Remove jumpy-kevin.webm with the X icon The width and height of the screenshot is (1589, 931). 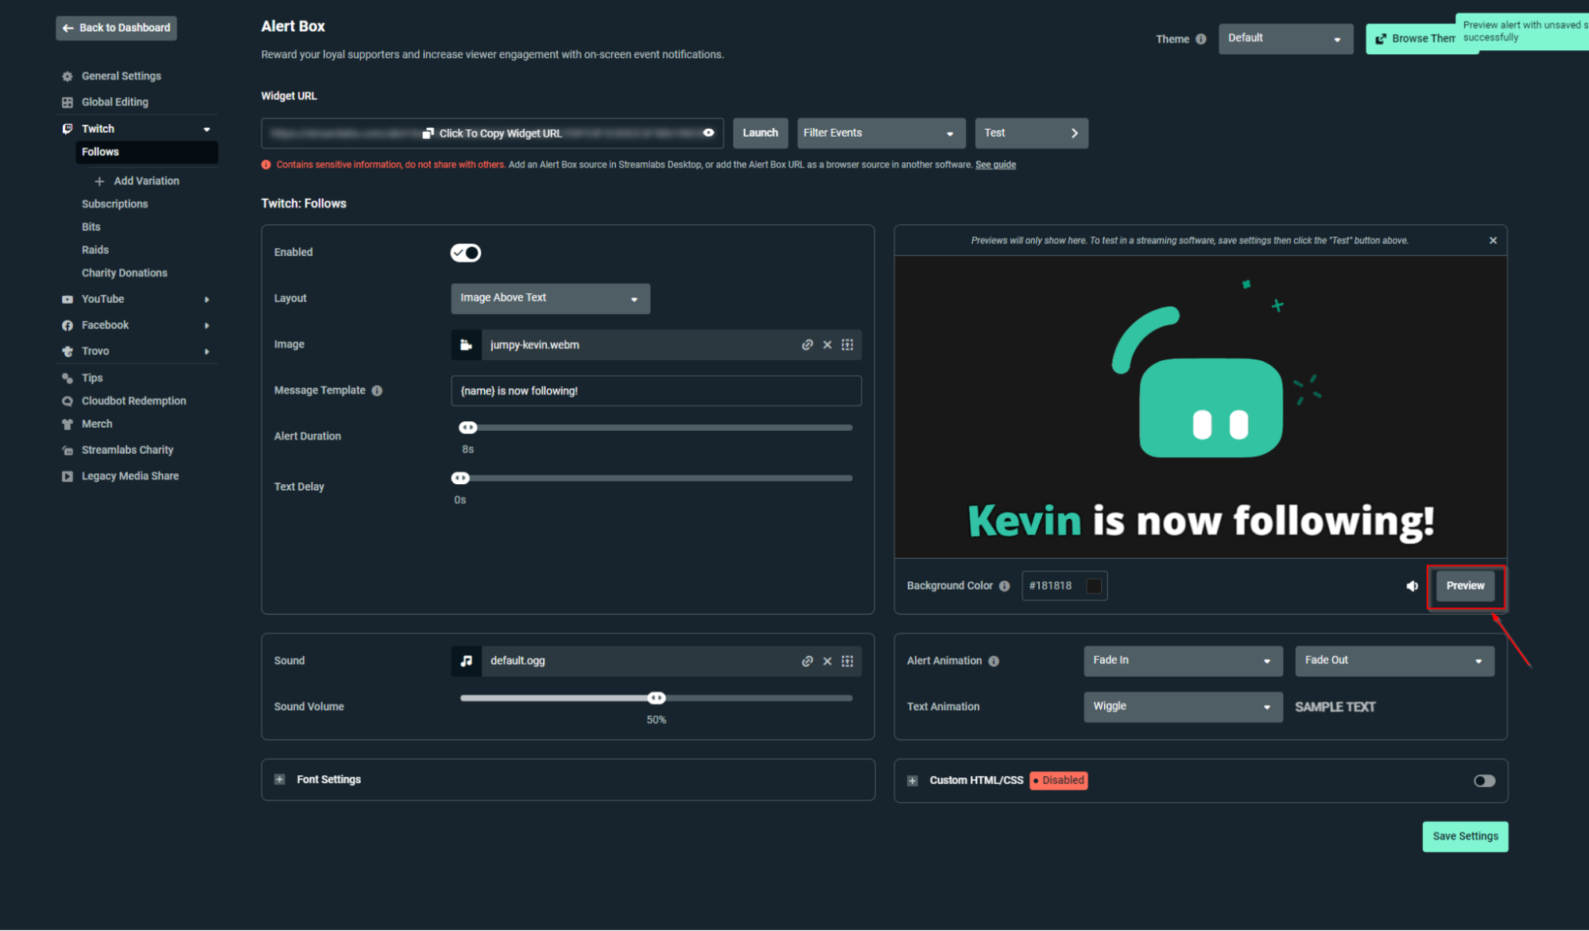click(827, 345)
